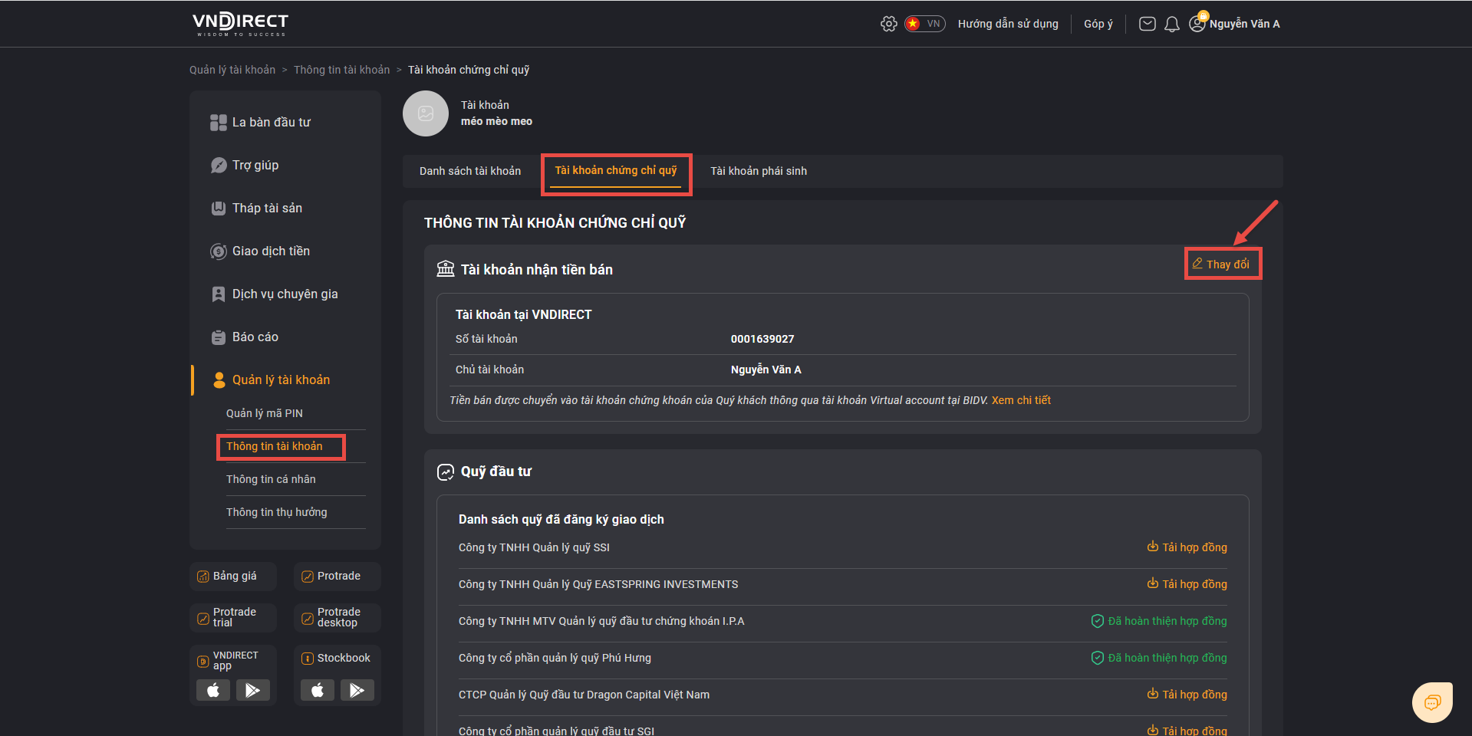This screenshot has width=1472, height=736.
Task: Download contract for EASTSPRING INVESTMENTS fund
Action: pyautogui.click(x=1187, y=584)
